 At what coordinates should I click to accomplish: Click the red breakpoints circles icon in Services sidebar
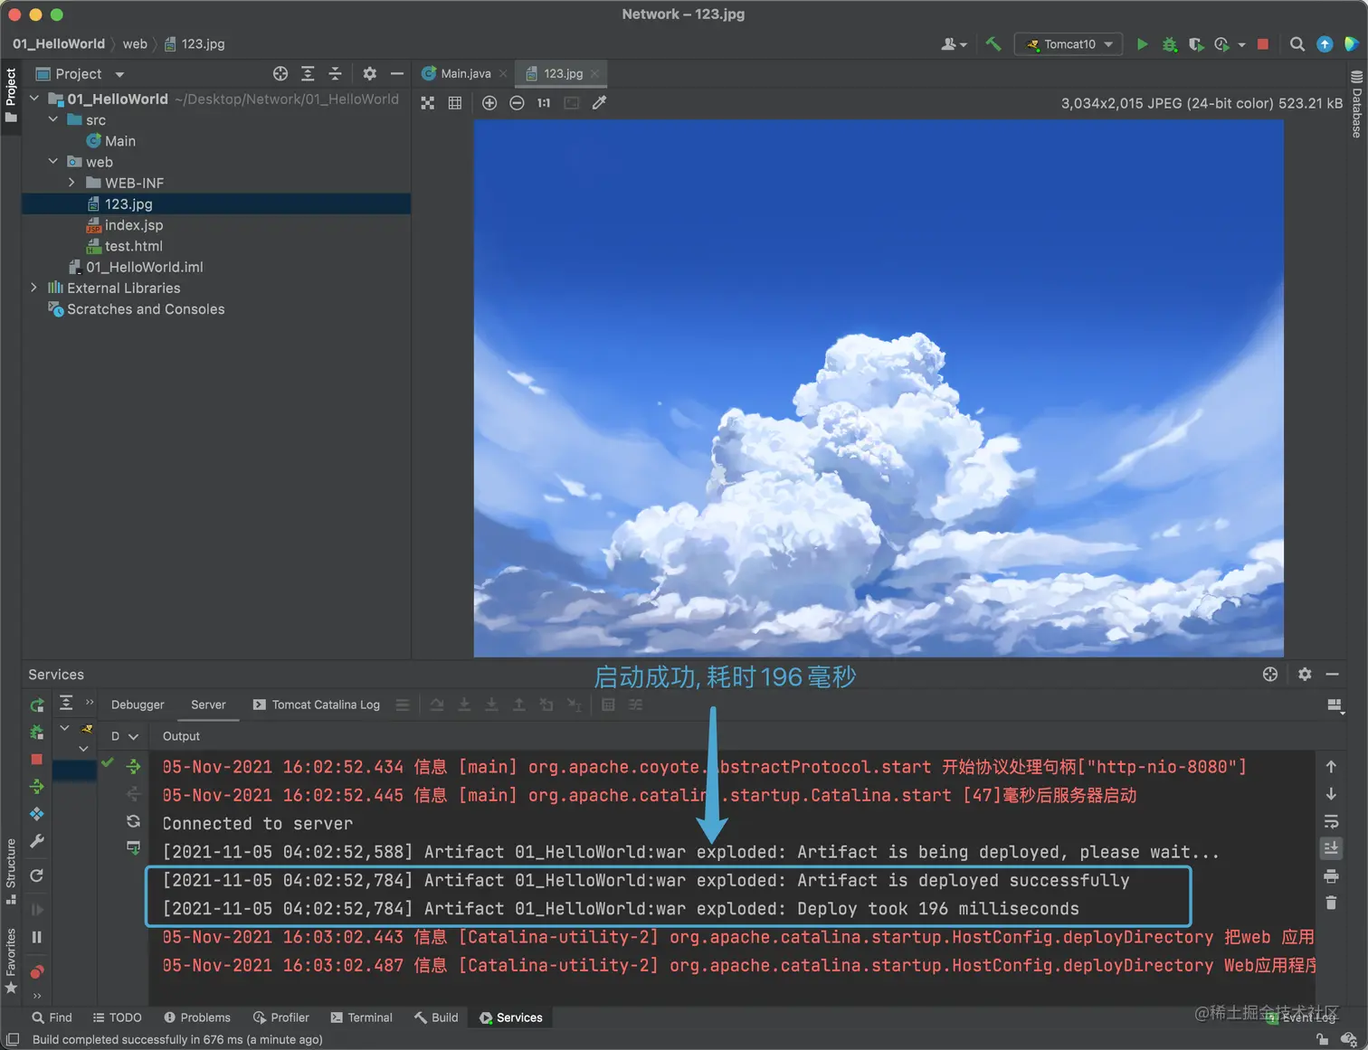click(37, 972)
